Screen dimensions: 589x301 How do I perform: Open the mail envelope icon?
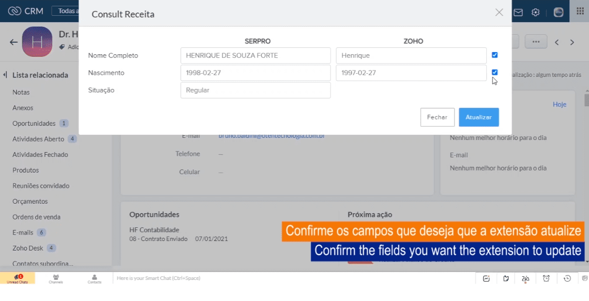(x=518, y=12)
